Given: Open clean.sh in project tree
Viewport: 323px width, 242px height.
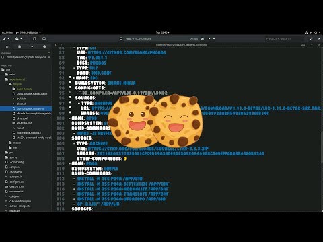Looking at the screenshot, I should pos(20,104).
